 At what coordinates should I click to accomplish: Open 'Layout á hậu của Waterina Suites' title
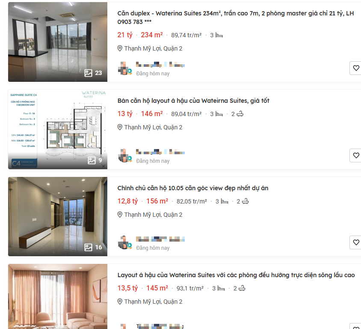pos(236,275)
